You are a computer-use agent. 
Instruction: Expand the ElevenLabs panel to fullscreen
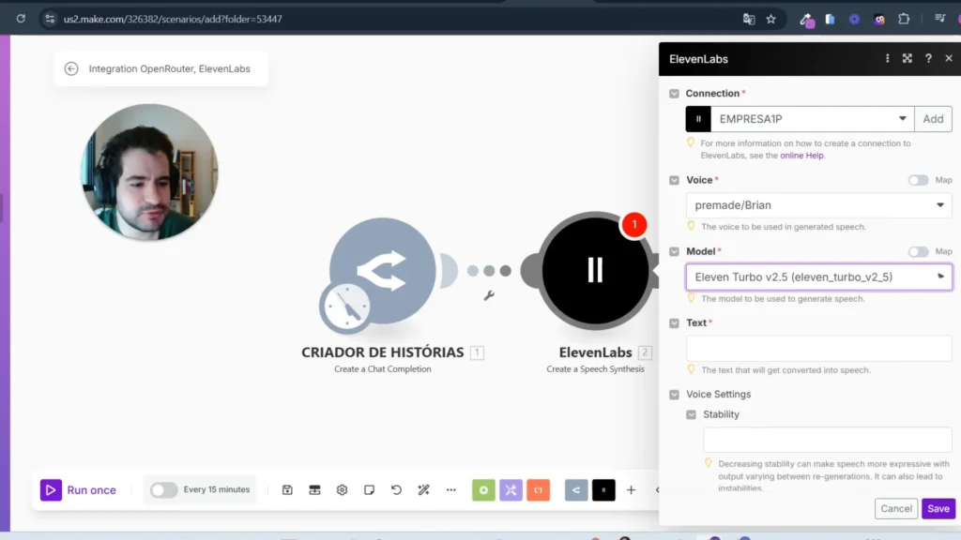pyautogui.click(x=908, y=58)
